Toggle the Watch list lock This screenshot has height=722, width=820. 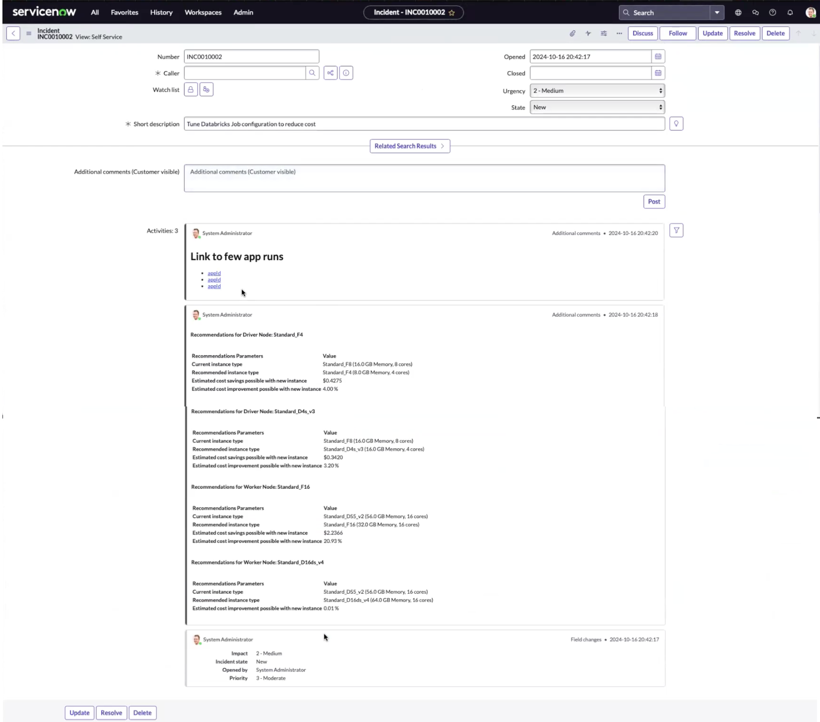click(x=190, y=89)
